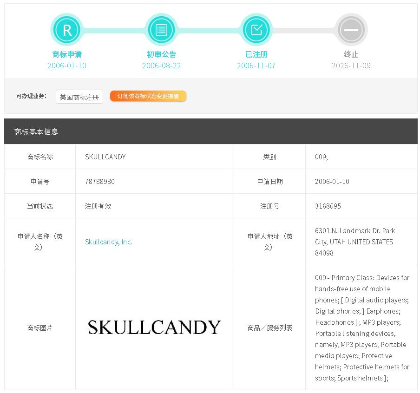Click the 类别 column label

tap(270, 157)
